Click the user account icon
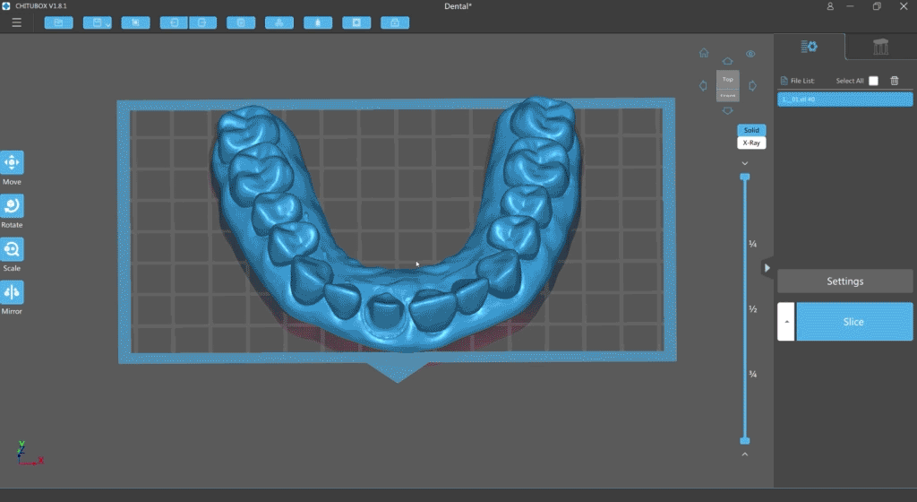 (830, 6)
